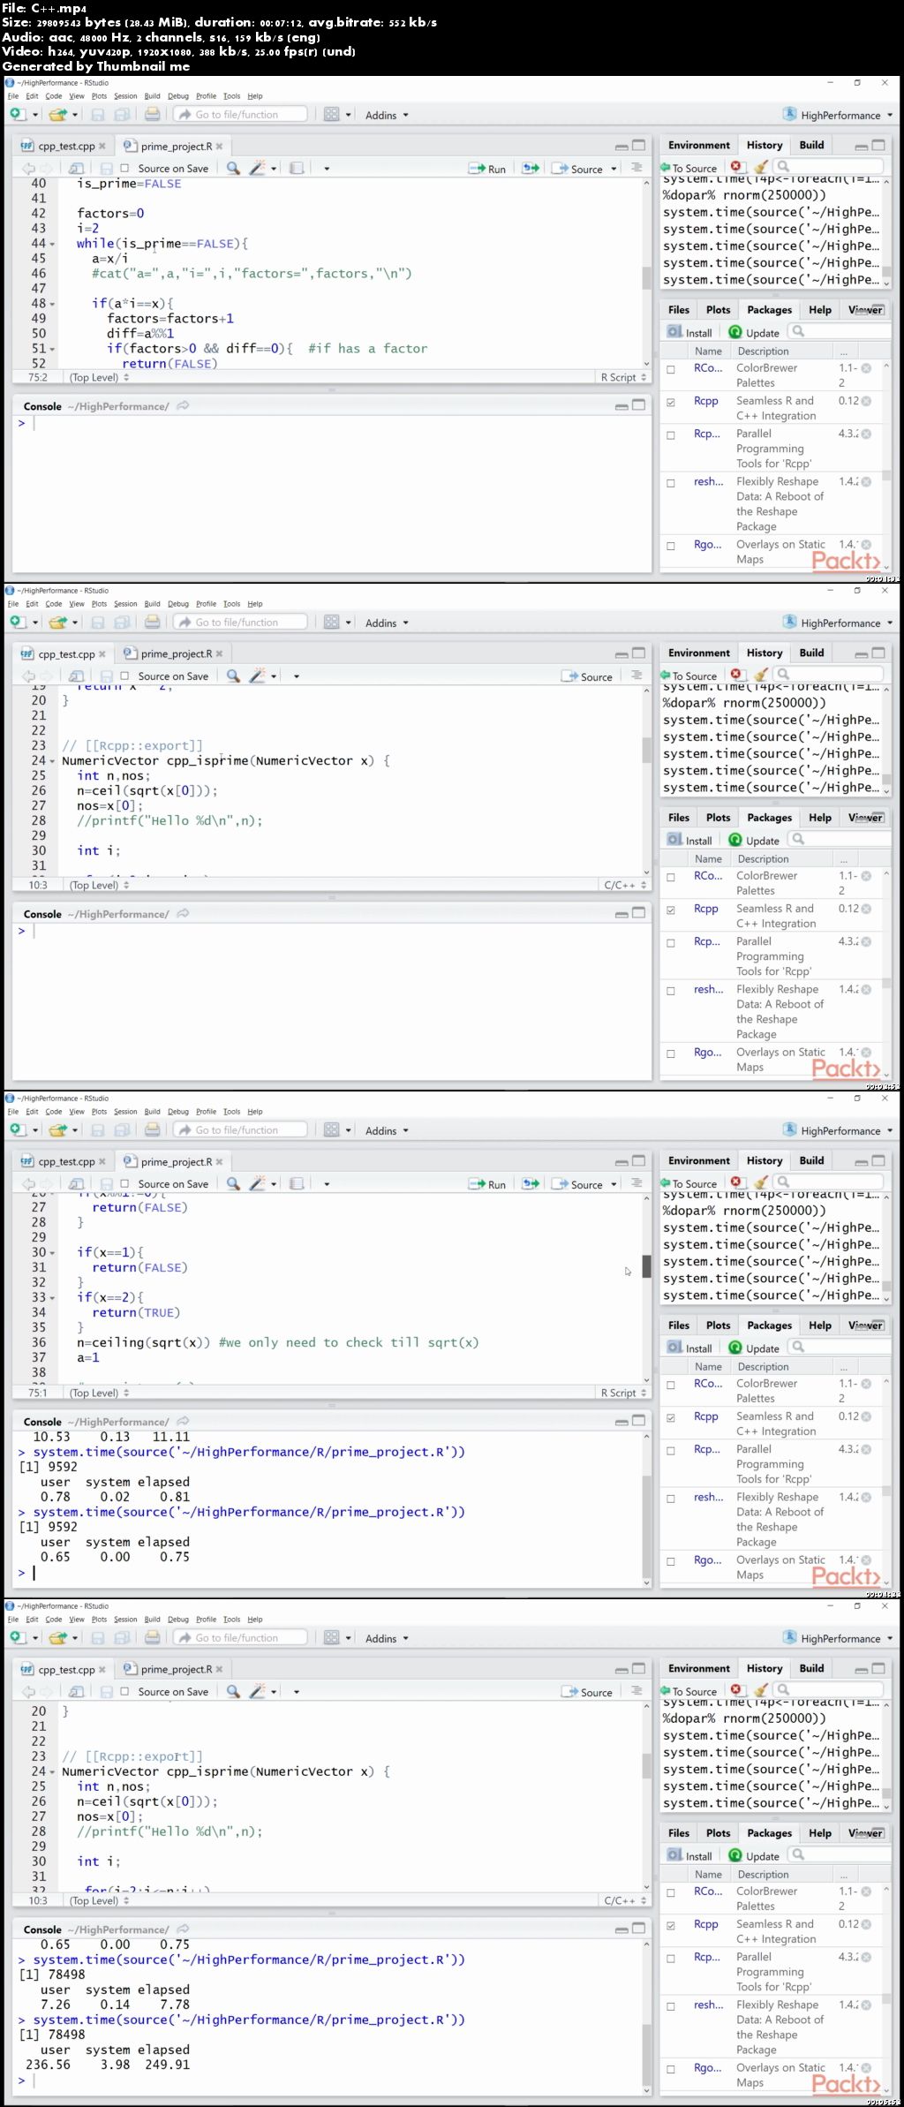Click show-in-new-window icon in second frame editor
Screen dimensions: 904x2107
coord(77,676)
